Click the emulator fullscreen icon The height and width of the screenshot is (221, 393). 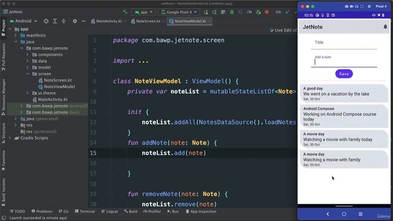(x=362, y=7)
